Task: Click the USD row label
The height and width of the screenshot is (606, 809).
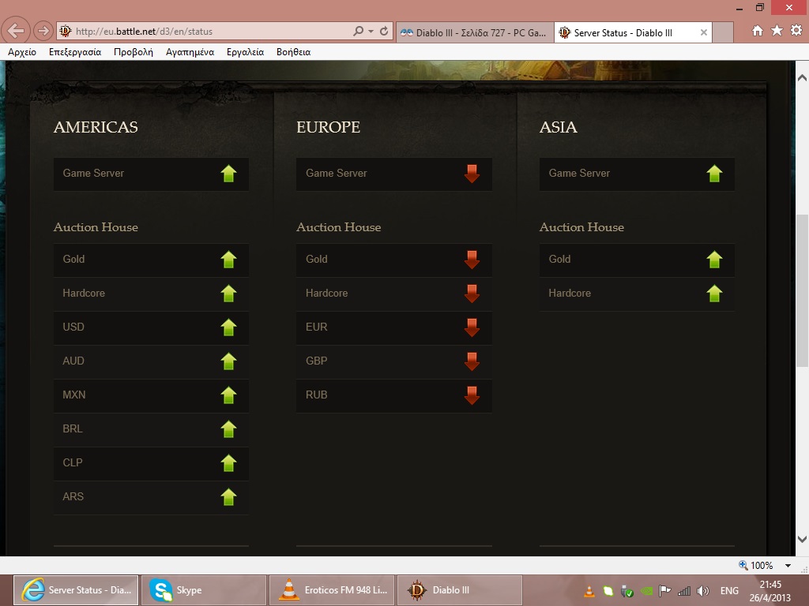Action: (x=73, y=327)
